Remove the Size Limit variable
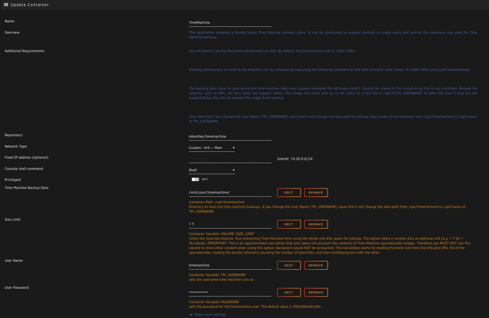This screenshot has width=489, height=318. click(x=316, y=224)
